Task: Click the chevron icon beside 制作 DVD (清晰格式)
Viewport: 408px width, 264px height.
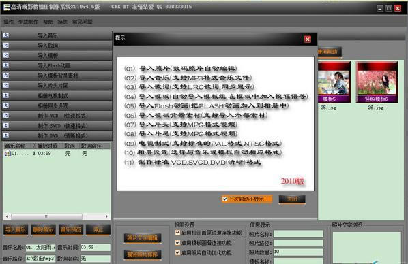Action: [6, 135]
